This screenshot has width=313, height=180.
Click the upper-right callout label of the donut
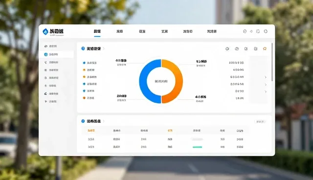click(x=201, y=63)
